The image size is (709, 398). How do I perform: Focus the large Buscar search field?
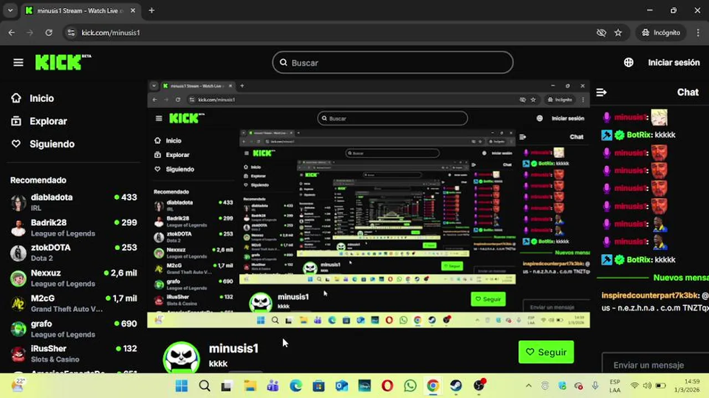(x=393, y=62)
